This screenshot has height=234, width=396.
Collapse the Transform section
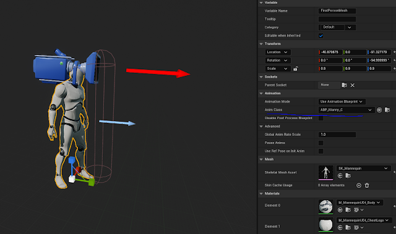tap(261, 44)
